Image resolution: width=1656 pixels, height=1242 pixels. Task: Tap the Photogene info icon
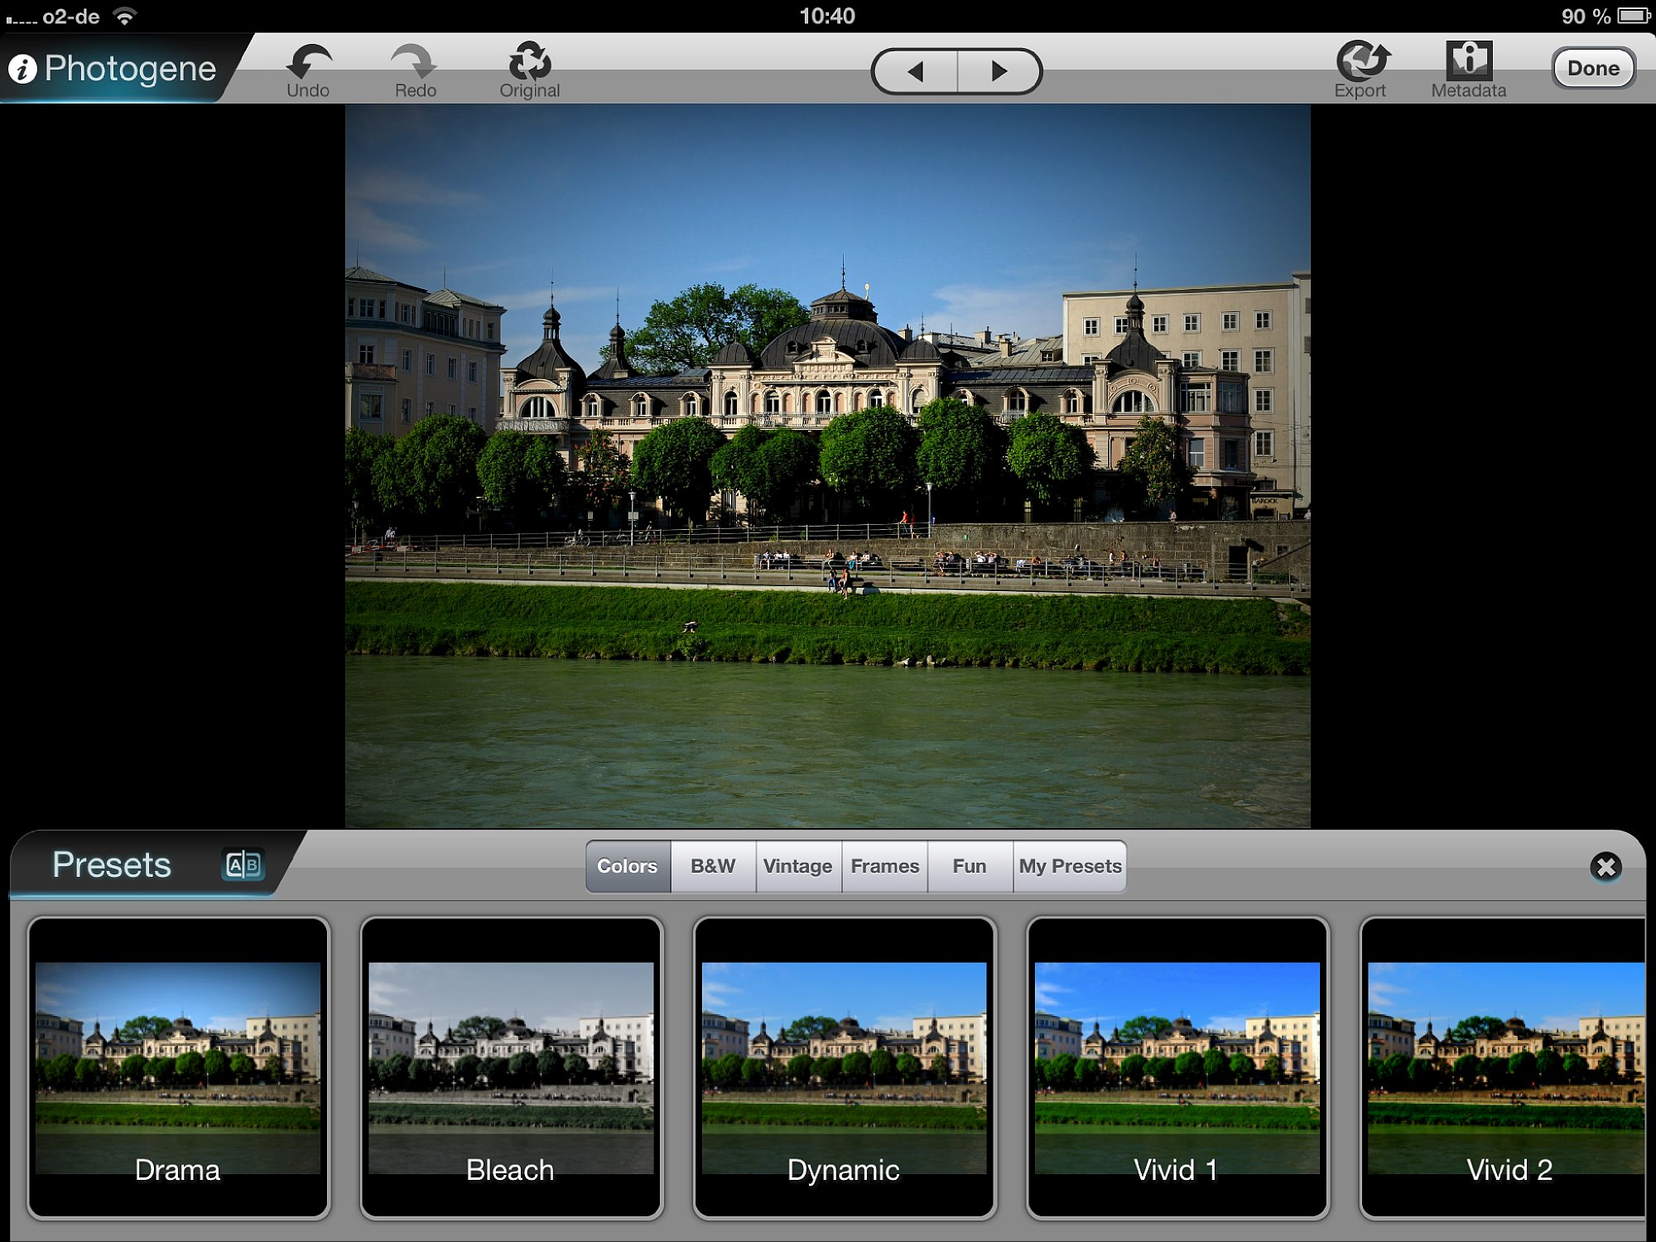[x=23, y=69]
